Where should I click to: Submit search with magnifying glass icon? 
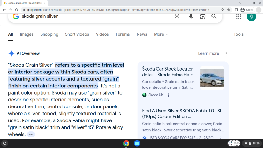(214, 16)
